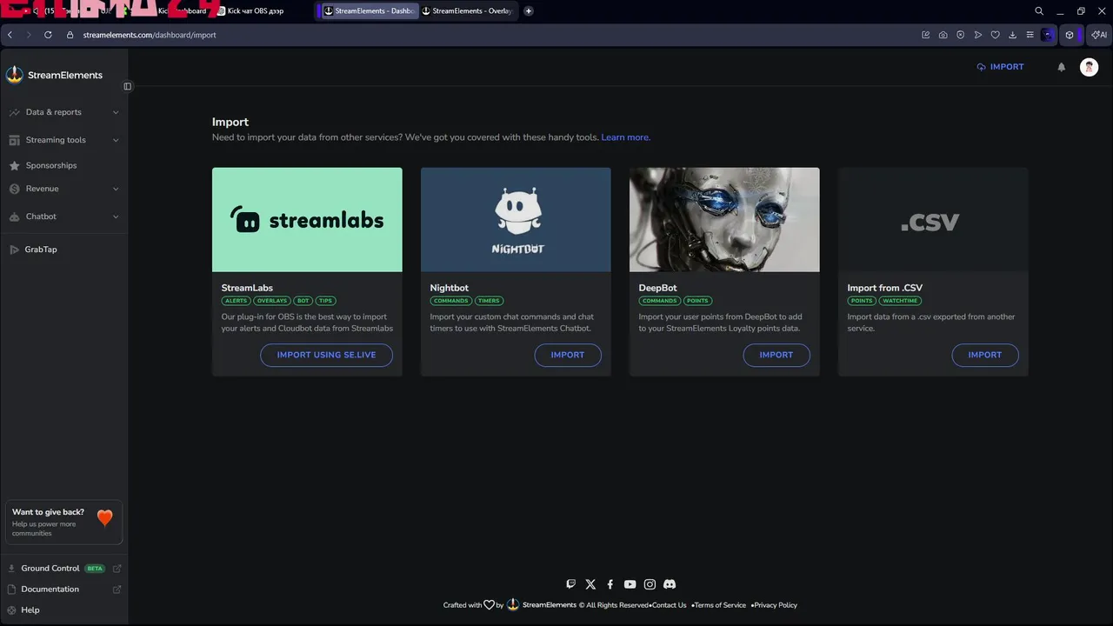This screenshot has width=1113, height=626.
Task: Click 'Want to give back?' banner text
Action: coord(48,512)
